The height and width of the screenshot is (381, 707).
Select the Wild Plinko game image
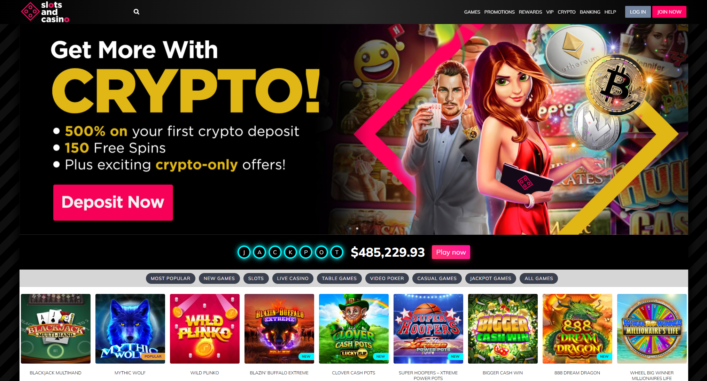pyautogui.click(x=205, y=329)
